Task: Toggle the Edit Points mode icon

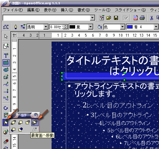Action: tap(6, 27)
